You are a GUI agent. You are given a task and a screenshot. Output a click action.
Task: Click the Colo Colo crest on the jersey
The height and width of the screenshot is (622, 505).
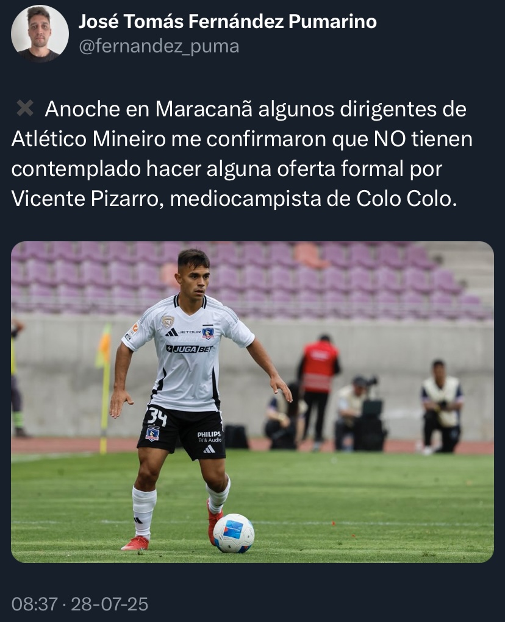(207, 333)
